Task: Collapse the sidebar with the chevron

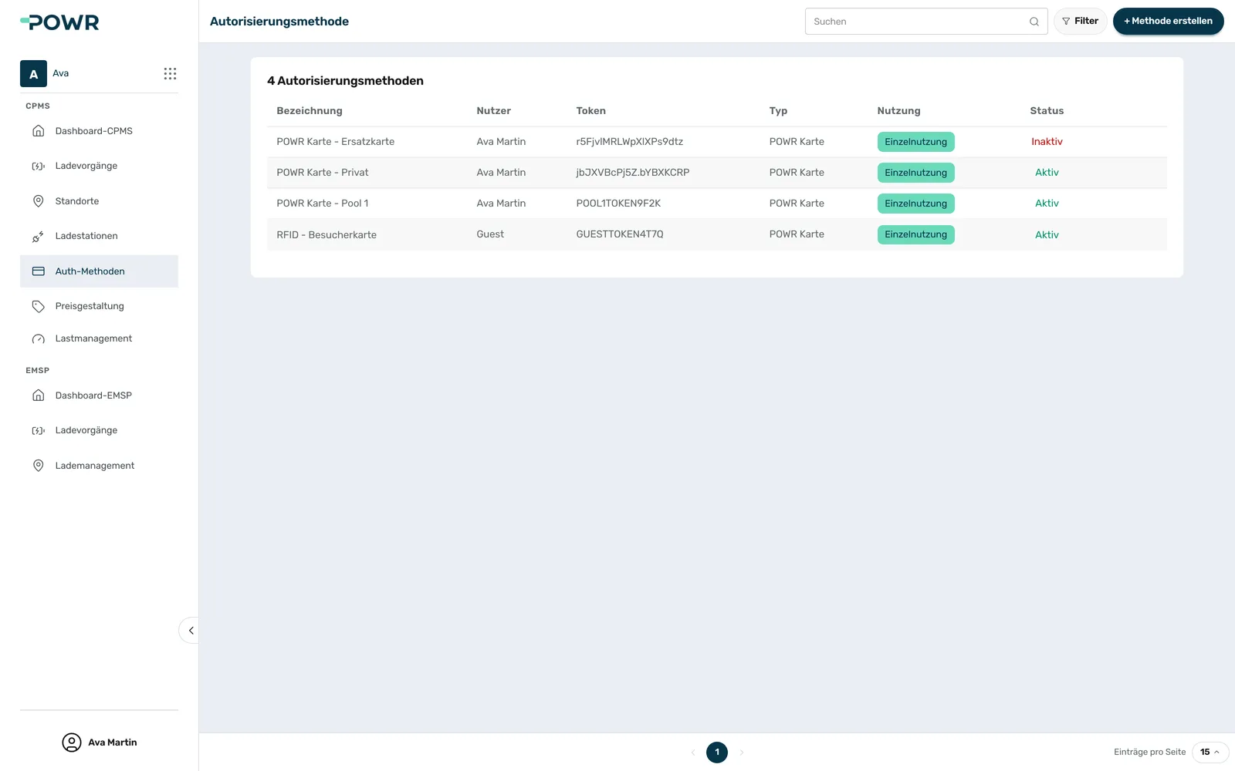Action: [x=191, y=631]
